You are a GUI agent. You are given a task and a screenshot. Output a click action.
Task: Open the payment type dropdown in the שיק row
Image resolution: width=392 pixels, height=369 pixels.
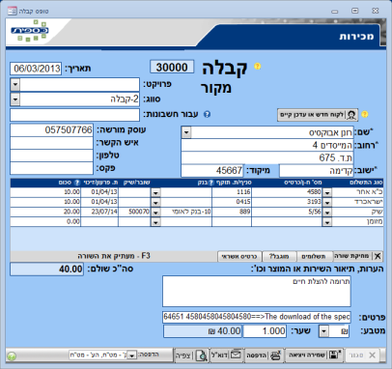[x=327, y=213]
